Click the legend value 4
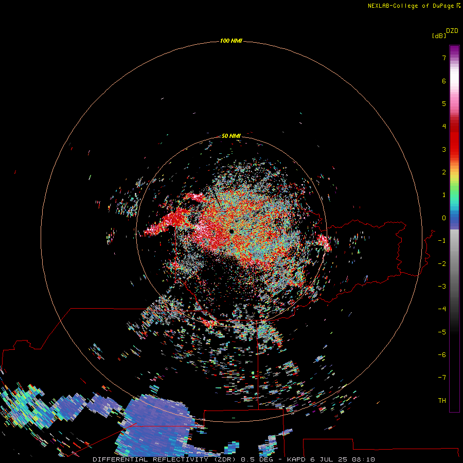 click(x=444, y=127)
